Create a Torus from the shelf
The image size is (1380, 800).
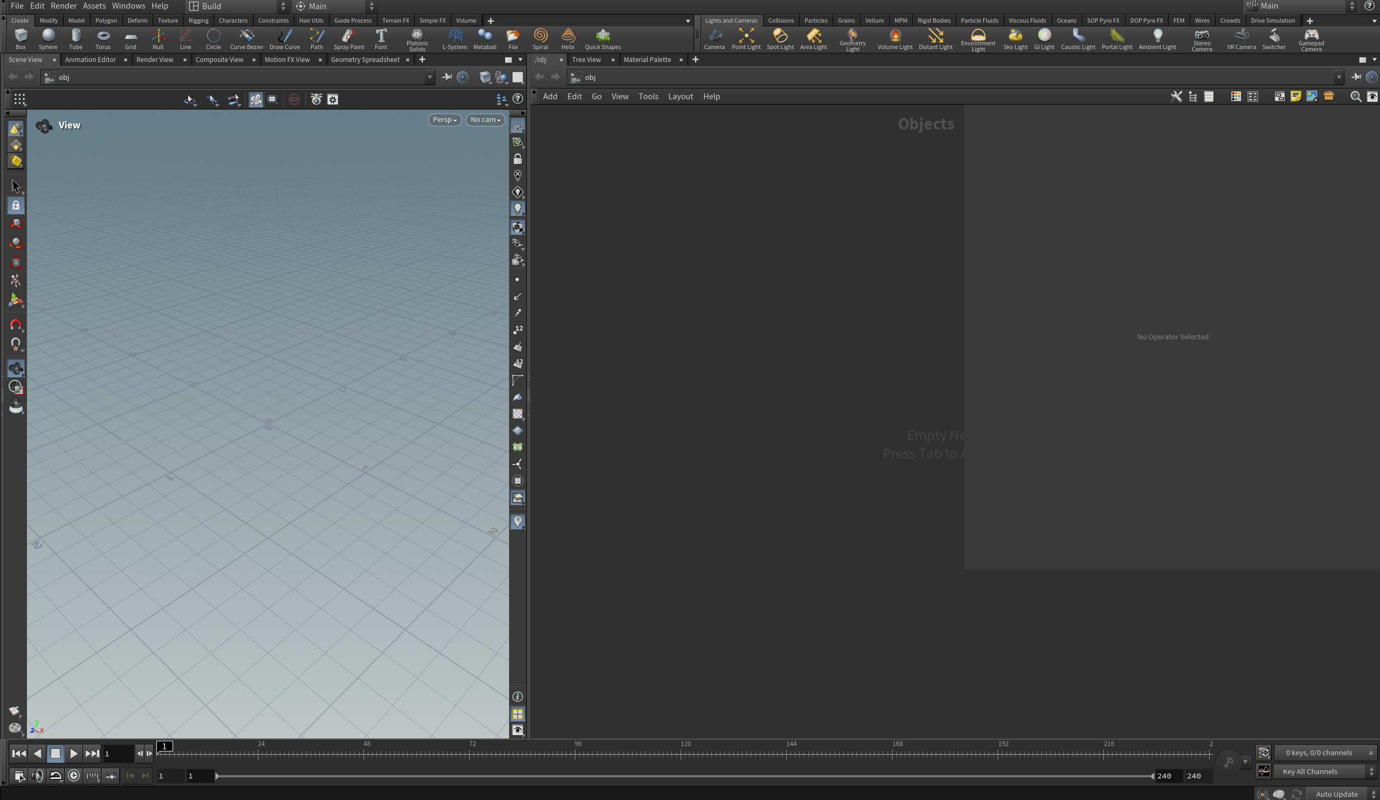click(102, 39)
